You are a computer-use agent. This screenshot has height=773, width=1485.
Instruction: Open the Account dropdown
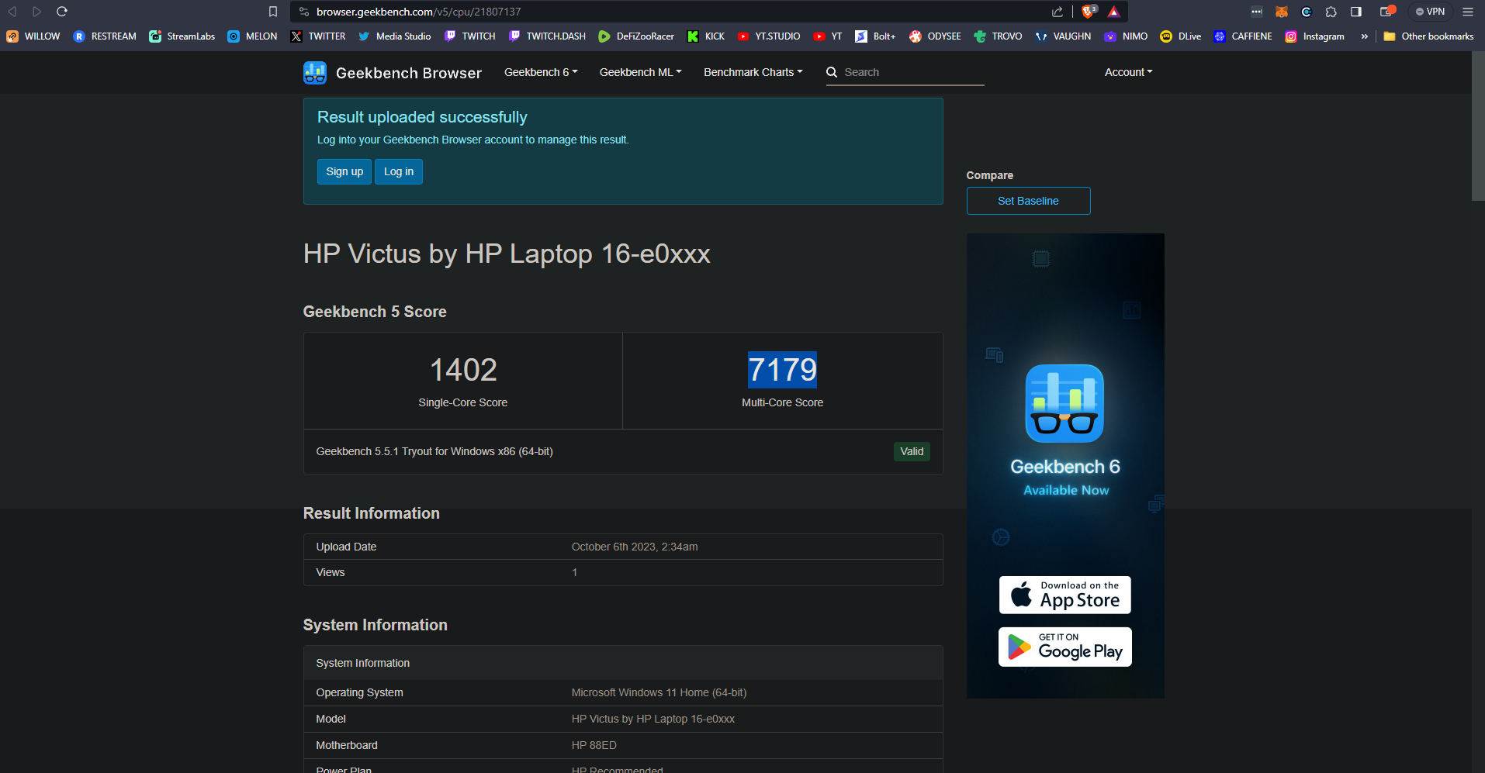click(1128, 72)
